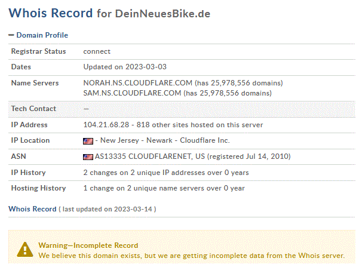Open the SAM.NS.CLOUDFLARE.COM name server

click(132, 93)
